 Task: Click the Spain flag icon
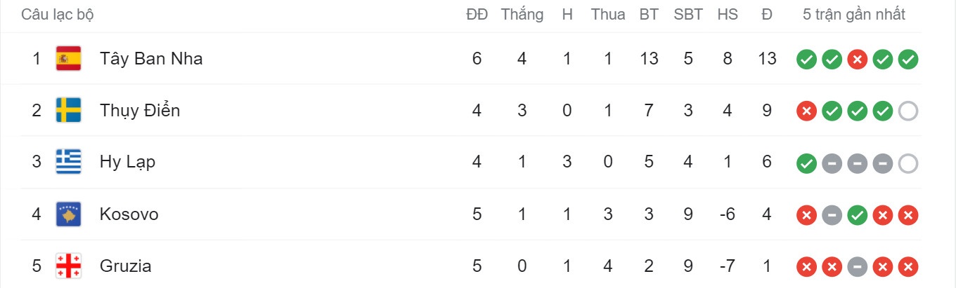(x=68, y=58)
